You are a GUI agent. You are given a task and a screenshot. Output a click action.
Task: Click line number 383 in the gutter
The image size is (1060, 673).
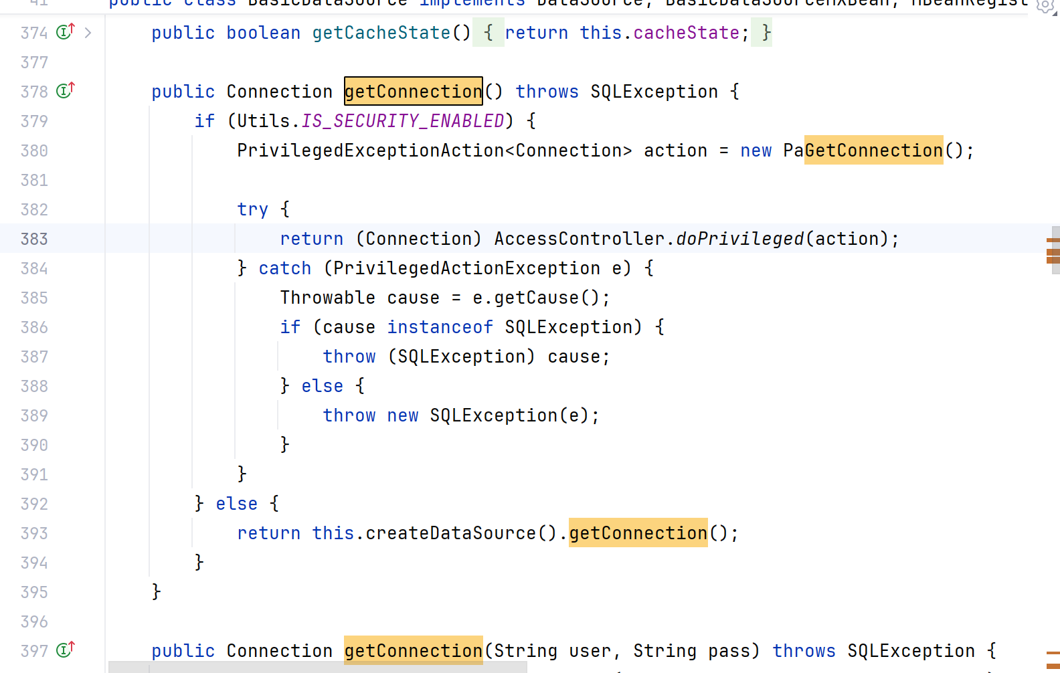click(x=34, y=239)
